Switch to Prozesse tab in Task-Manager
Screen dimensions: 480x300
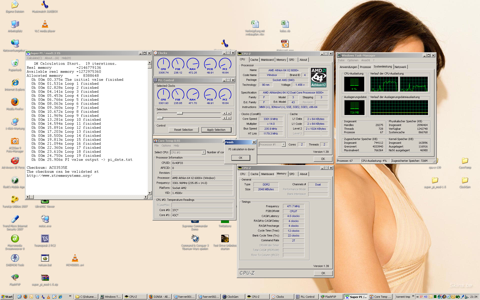point(365,67)
